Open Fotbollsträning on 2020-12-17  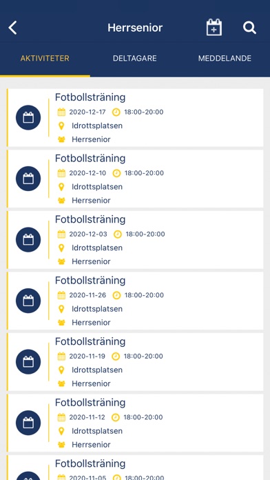[135, 117]
